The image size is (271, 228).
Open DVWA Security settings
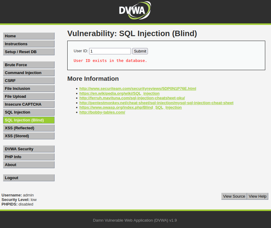pyautogui.click(x=29, y=149)
